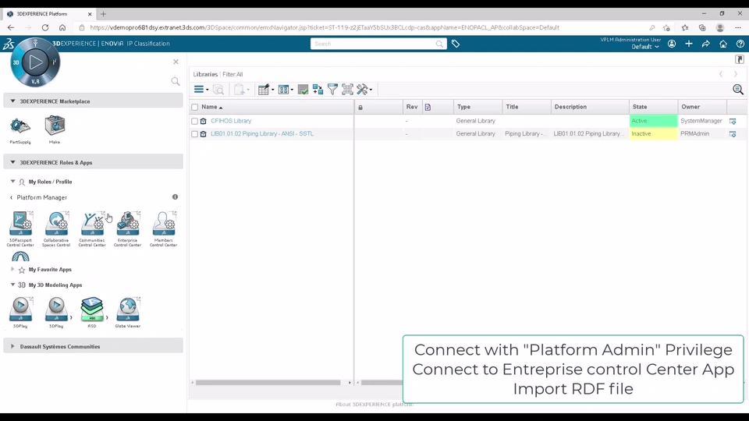Click the structure compare toolbar icon

pyautogui.click(x=318, y=89)
